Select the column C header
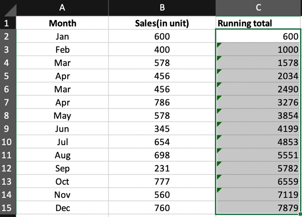 pyautogui.click(x=258, y=8)
